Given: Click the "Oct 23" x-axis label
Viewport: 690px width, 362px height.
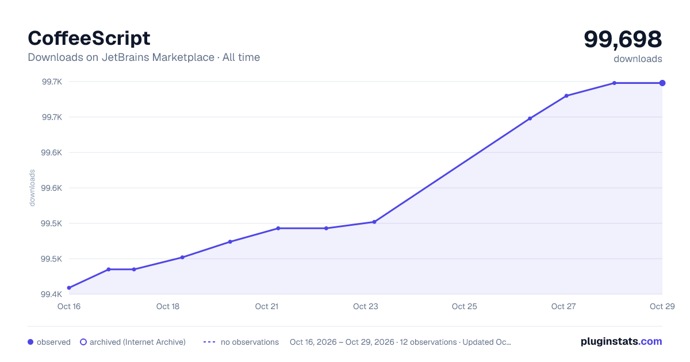Looking at the screenshot, I should coord(366,306).
